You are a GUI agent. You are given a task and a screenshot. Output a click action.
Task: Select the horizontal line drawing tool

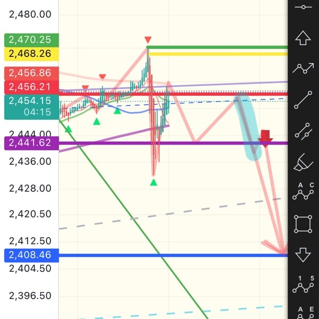coord(303,7)
